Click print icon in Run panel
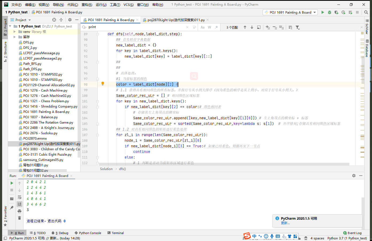The height and width of the screenshot is (241, 372). pos(19,211)
